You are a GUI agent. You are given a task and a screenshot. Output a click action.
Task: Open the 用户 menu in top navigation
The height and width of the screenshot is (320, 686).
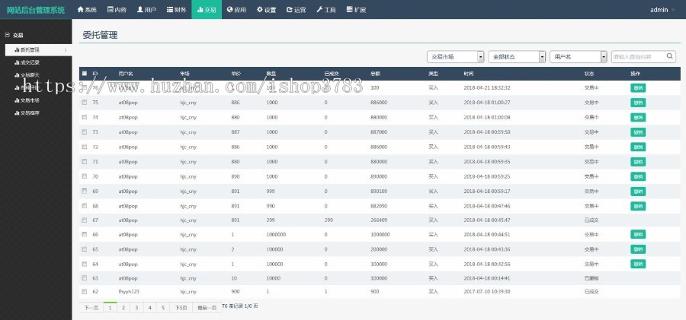(x=146, y=10)
